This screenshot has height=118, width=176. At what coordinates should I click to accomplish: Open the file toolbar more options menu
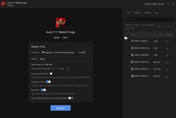[x=173, y=27]
